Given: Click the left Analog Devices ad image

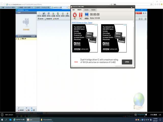Looking at the screenshot, I should (85, 38).
